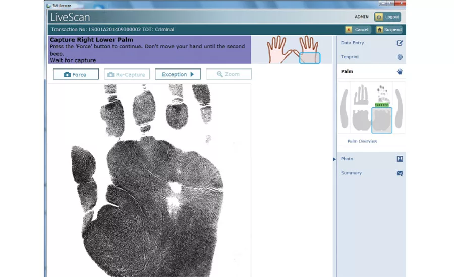The height and width of the screenshot is (277, 454).
Task: Click the magnifier icon on Zoom button
Action: pos(220,74)
